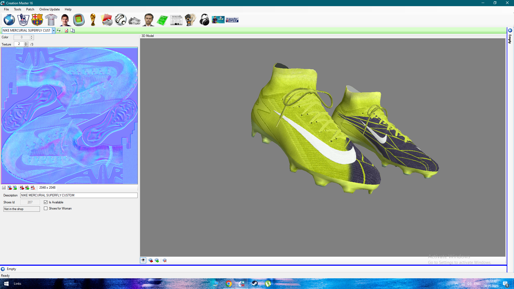The image size is (514, 289).
Task: Open the referees cards and whistle editor
Action: pos(107,20)
